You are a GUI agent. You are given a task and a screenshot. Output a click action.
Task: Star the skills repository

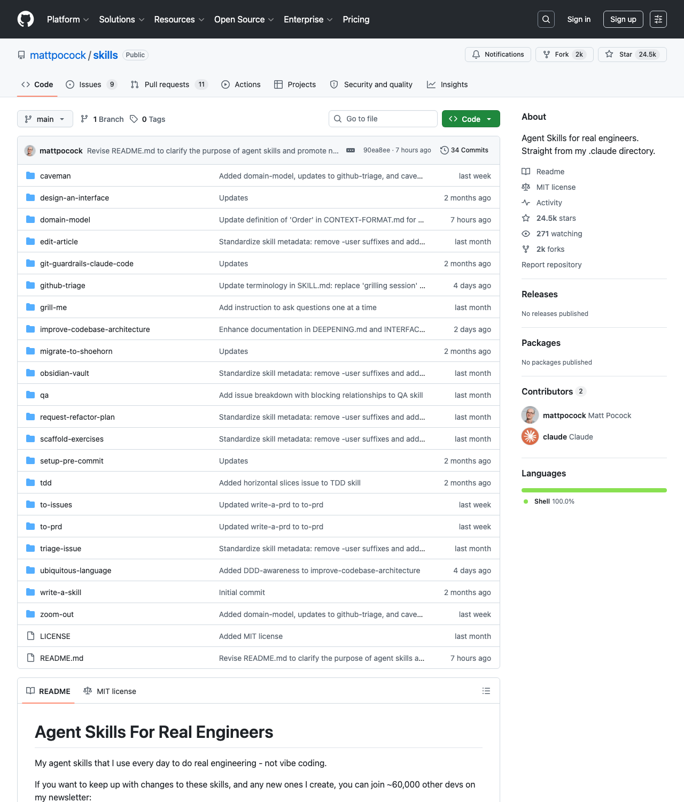point(632,55)
